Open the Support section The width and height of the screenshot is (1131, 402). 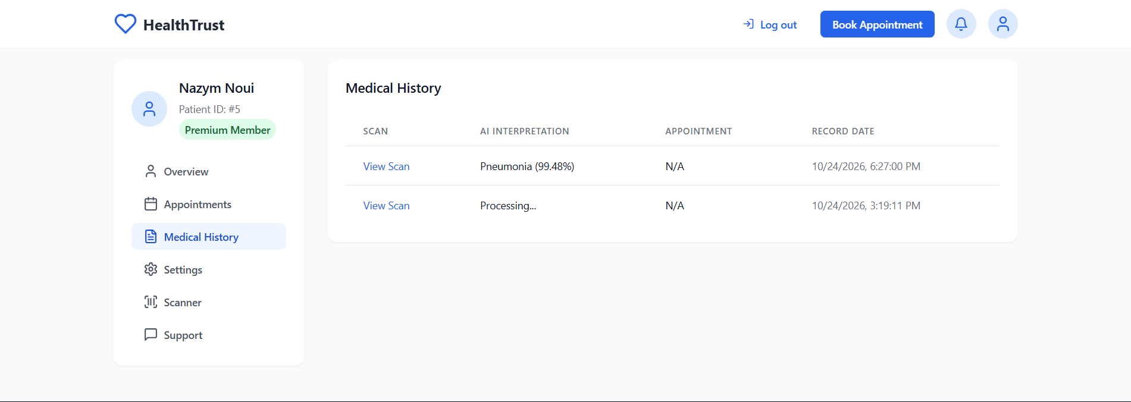pos(208,335)
